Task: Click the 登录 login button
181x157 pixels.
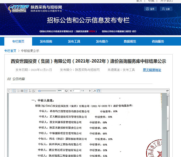Action: (x=150, y=9)
